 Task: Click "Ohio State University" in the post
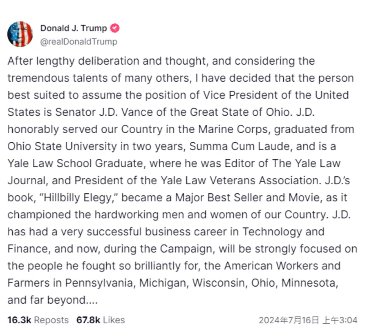pos(62,147)
